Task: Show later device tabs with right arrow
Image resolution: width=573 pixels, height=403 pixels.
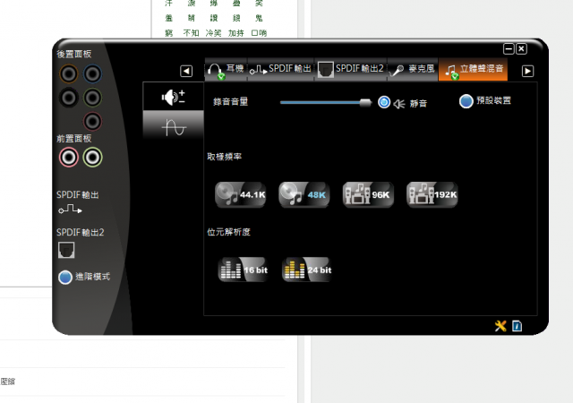Action: (527, 71)
